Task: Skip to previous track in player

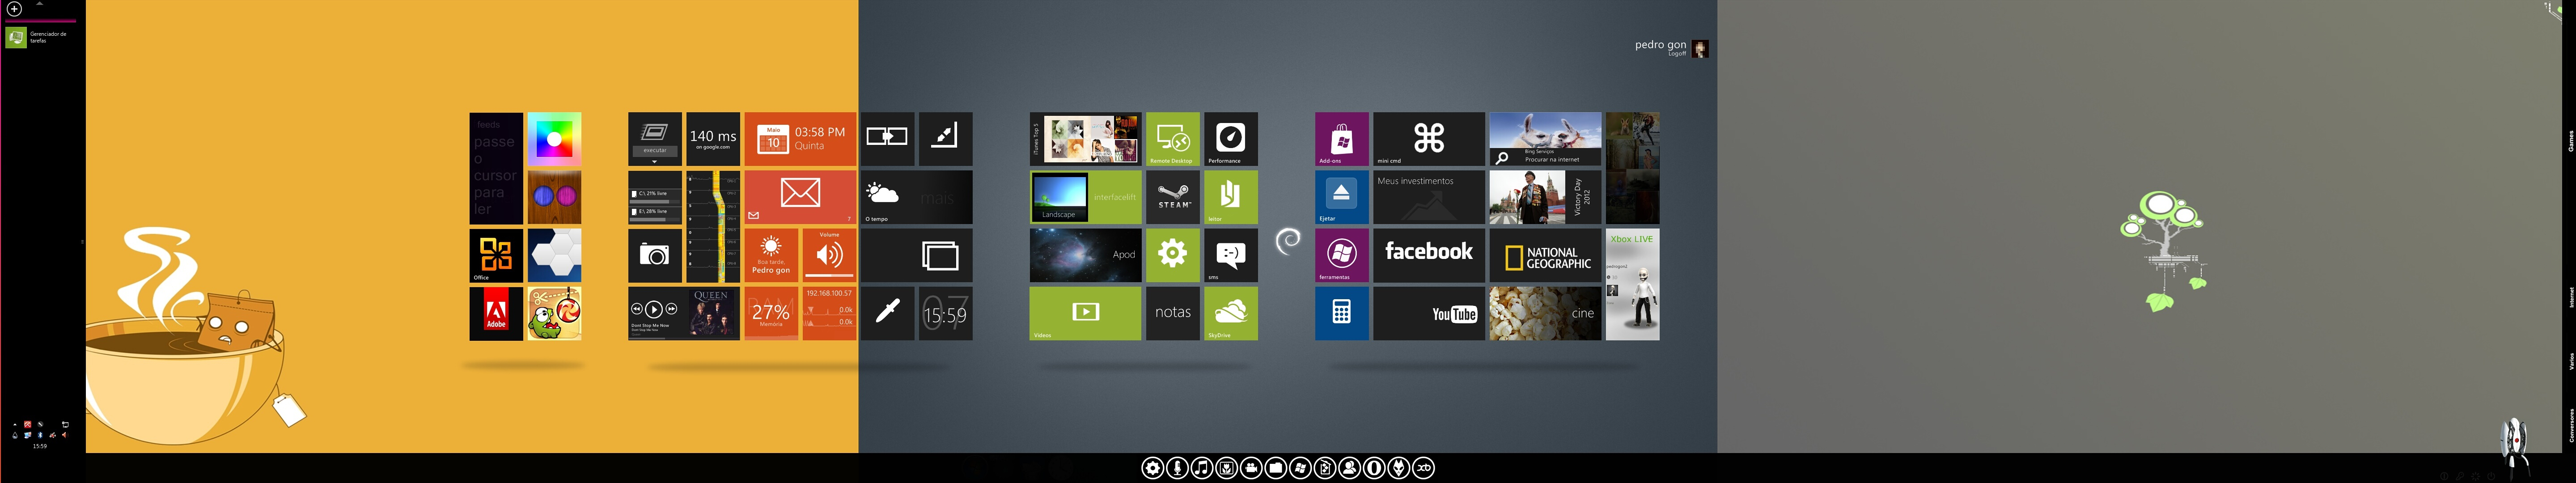Action: point(636,309)
